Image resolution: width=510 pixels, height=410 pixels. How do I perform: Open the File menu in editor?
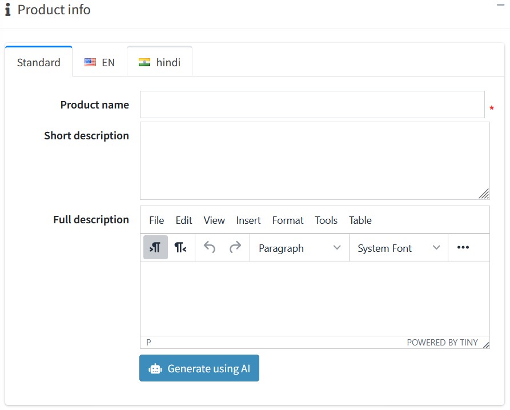tap(156, 220)
